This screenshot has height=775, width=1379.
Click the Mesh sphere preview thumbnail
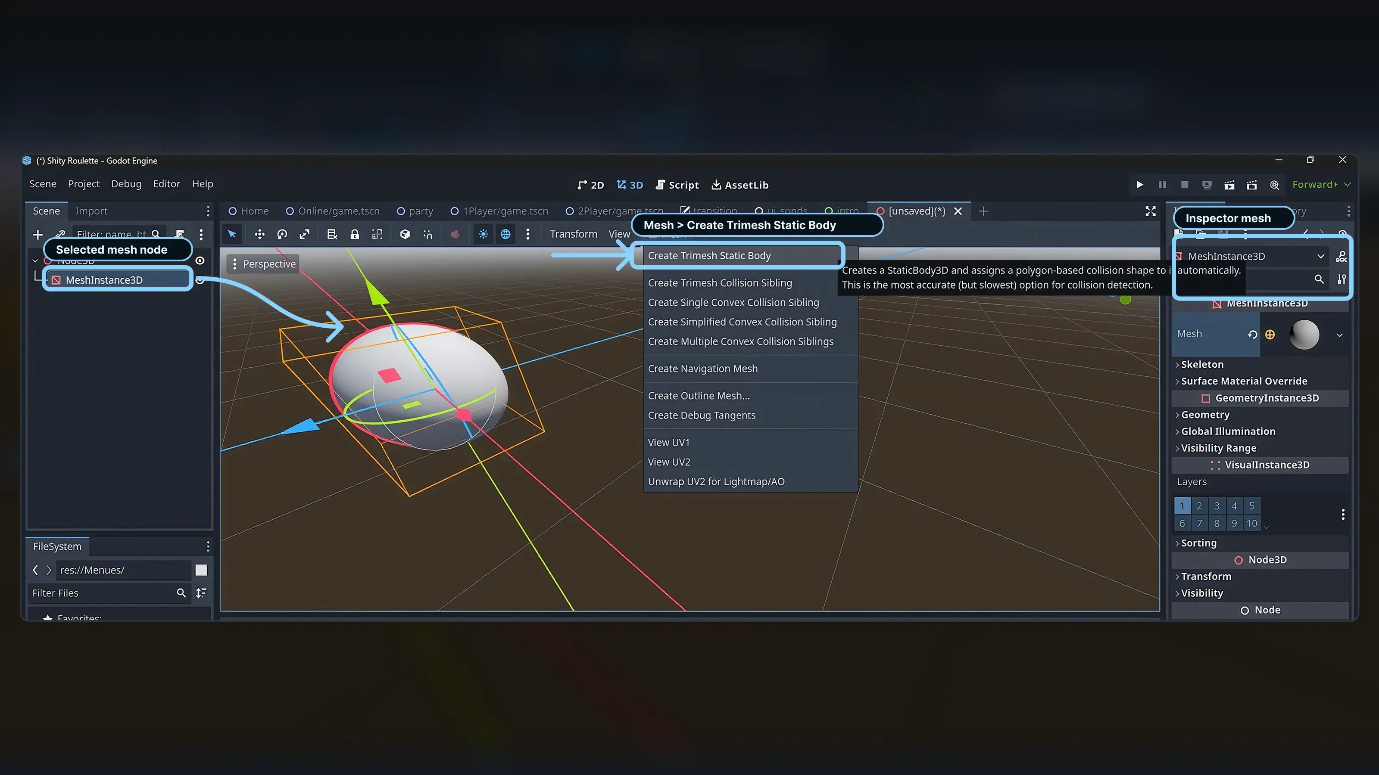tap(1304, 334)
